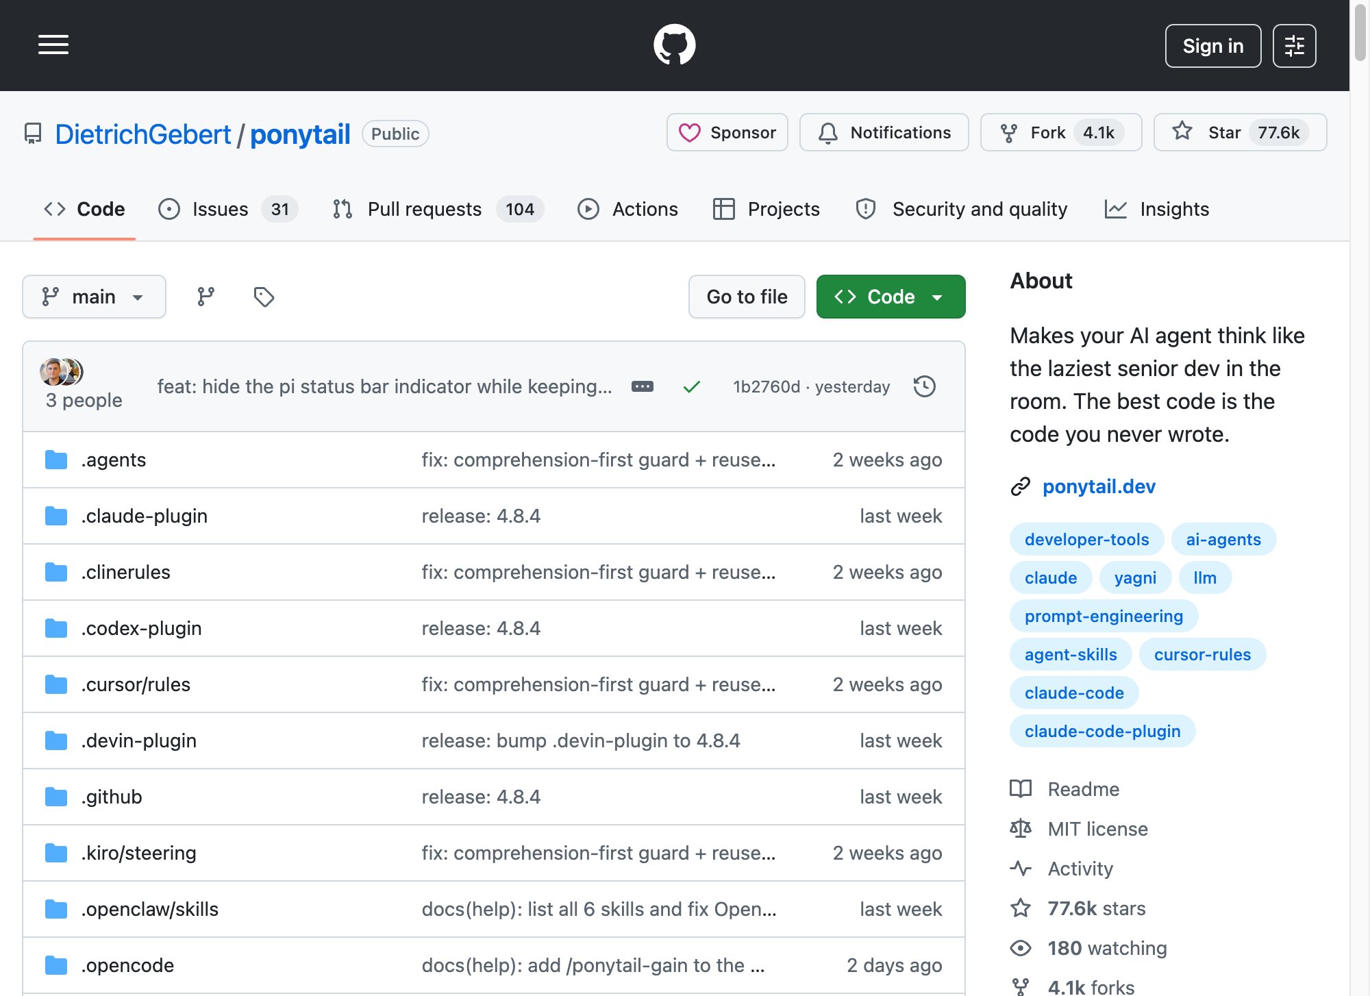Click Go to file button

tap(747, 297)
